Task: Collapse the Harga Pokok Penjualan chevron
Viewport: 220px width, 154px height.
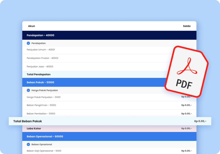Action: pos(28,90)
